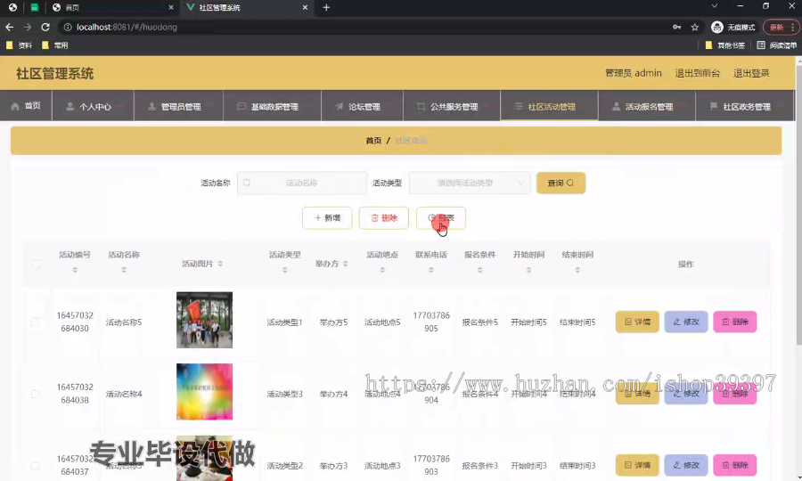Click 退出登录 link
This screenshot has width=802, height=481.
pyautogui.click(x=751, y=73)
